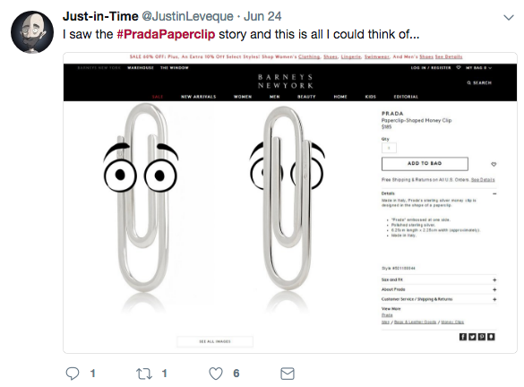Add product to wishlist heart icon
The width and height of the screenshot is (524, 387).
tap(494, 164)
